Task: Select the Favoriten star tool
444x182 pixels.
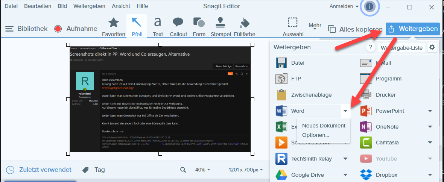Action: point(114,27)
